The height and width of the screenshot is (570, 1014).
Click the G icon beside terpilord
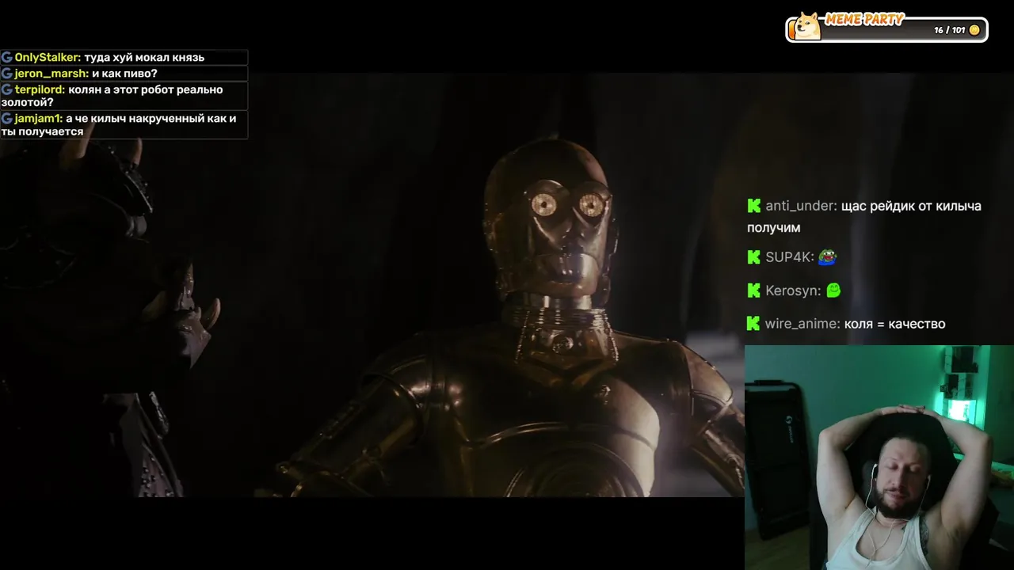point(6,89)
